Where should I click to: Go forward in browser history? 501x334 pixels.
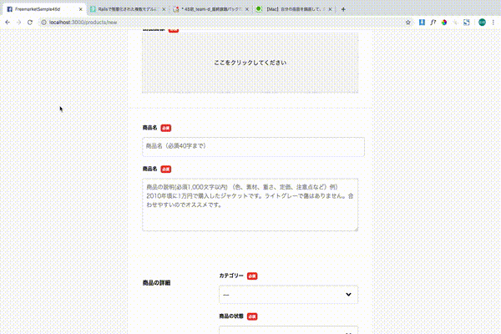19,23
